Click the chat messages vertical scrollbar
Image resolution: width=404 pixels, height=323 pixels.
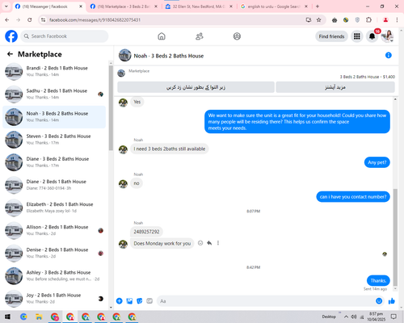395,237
